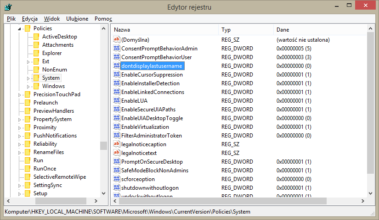Screen dimensions: 379x220
Task: Click the values list scroll left arrow
Action: click(115, 201)
